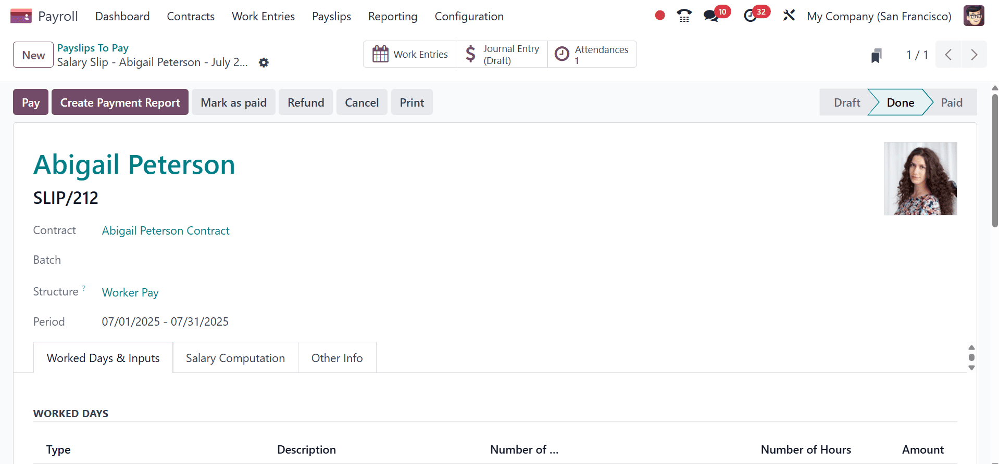Switch to Other Info tab
This screenshot has width=999, height=464.
pyautogui.click(x=337, y=358)
